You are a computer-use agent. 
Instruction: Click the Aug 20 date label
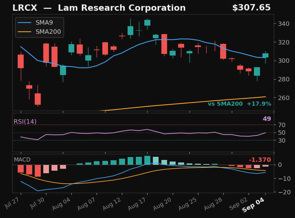[163, 204]
